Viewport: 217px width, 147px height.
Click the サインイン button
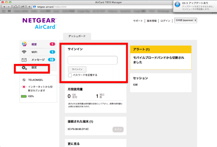[77, 69]
